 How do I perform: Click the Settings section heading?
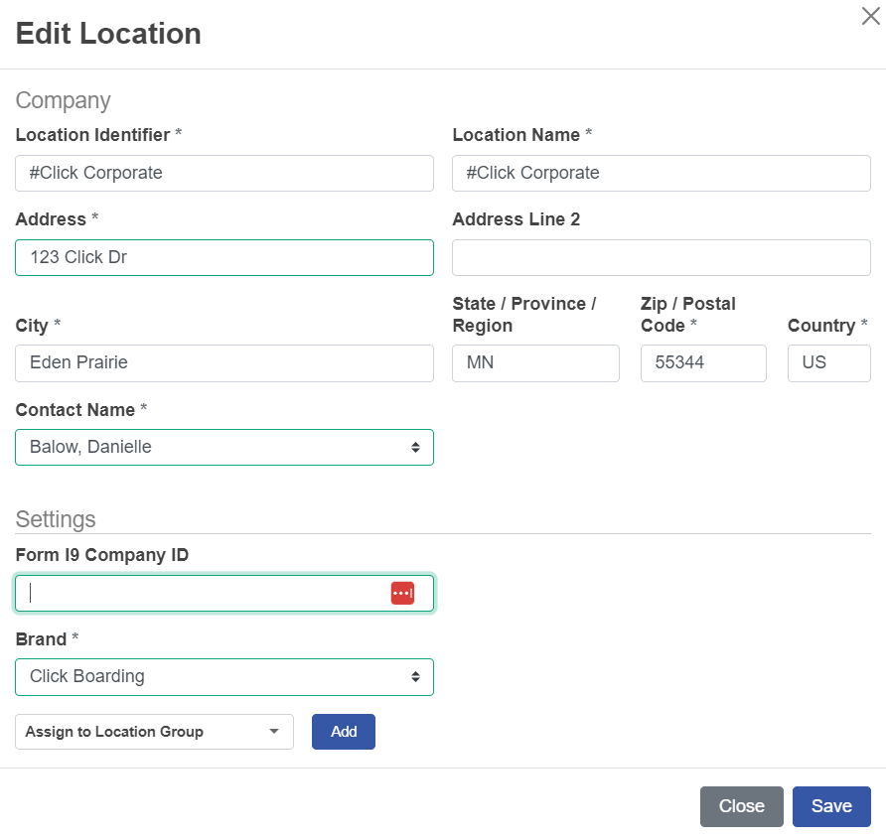56,519
